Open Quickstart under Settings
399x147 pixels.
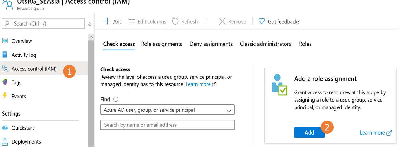coord(23,128)
